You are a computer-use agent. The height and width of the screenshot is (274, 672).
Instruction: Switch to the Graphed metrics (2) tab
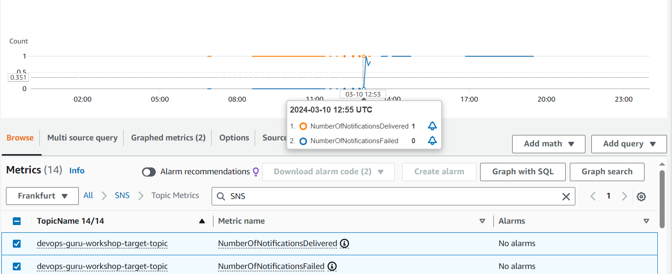pos(168,138)
